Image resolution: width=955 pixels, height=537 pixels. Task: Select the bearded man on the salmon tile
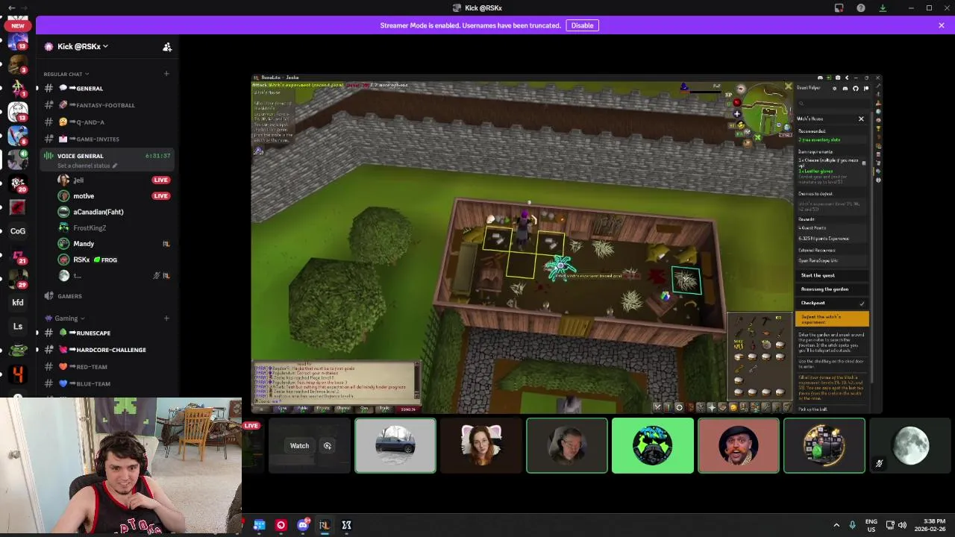(739, 445)
